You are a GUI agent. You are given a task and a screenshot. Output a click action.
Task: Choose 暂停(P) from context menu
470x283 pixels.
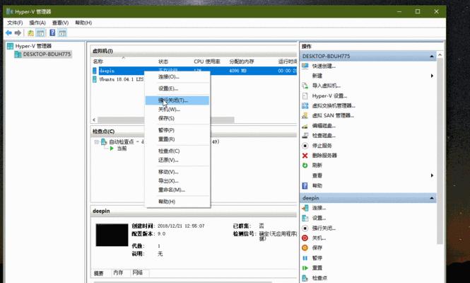pyautogui.click(x=177, y=130)
